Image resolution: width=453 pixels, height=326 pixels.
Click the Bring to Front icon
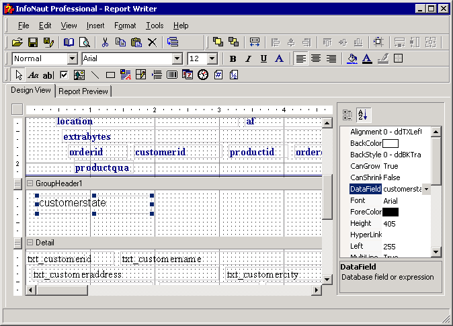(x=218, y=42)
